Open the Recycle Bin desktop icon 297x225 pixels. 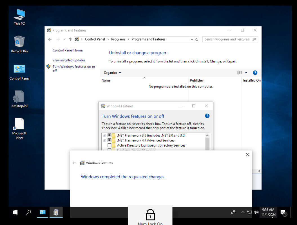tap(19, 44)
